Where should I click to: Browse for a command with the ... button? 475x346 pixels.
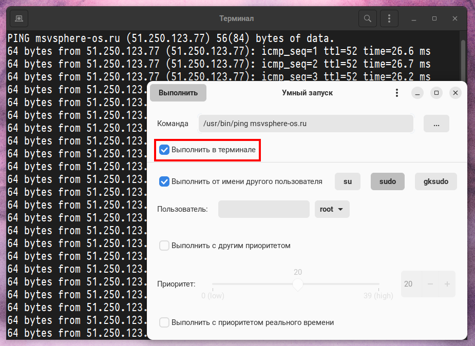[436, 124]
